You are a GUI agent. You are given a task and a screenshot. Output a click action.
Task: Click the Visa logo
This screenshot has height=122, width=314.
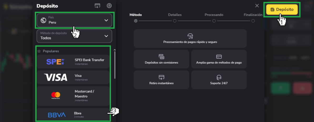(x=55, y=77)
